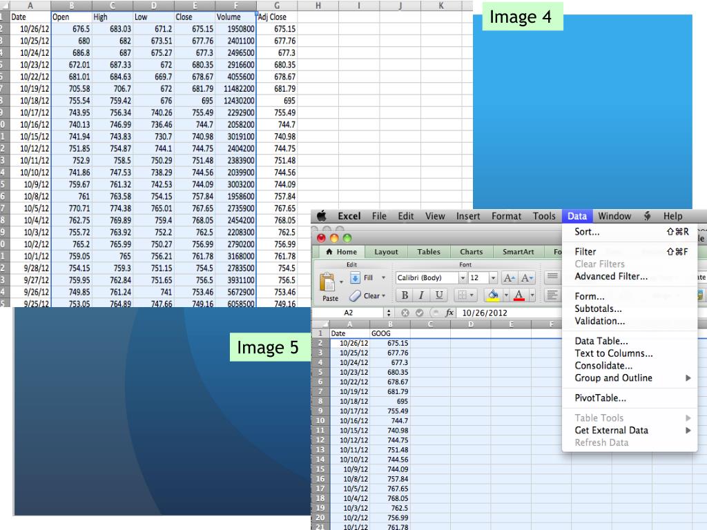Switch to the Charts ribbon tab
Viewport: 707px width, 530px height.
pyautogui.click(x=471, y=252)
